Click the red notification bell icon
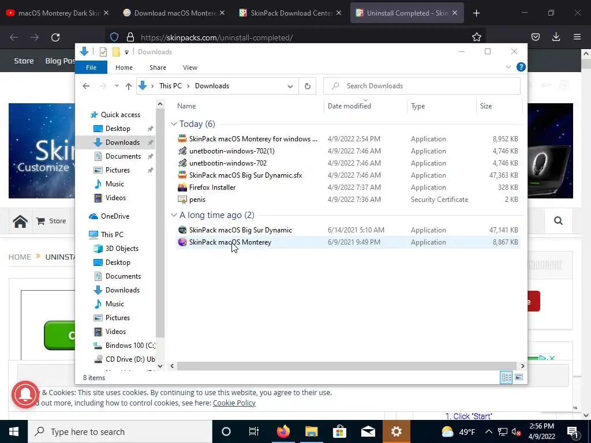This screenshot has height=443, width=591. pyautogui.click(x=25, y=395)
